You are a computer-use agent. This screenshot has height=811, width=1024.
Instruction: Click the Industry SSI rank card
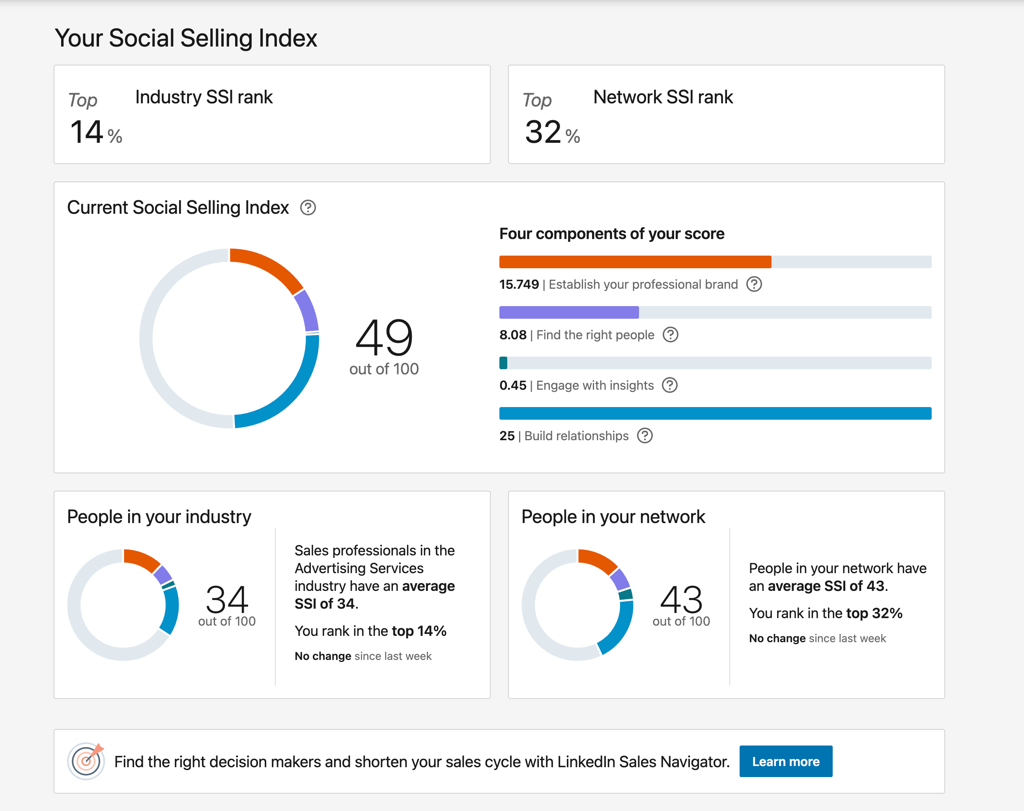271,114
